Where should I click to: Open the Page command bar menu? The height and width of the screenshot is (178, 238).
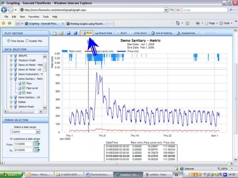tap(211, 23)
